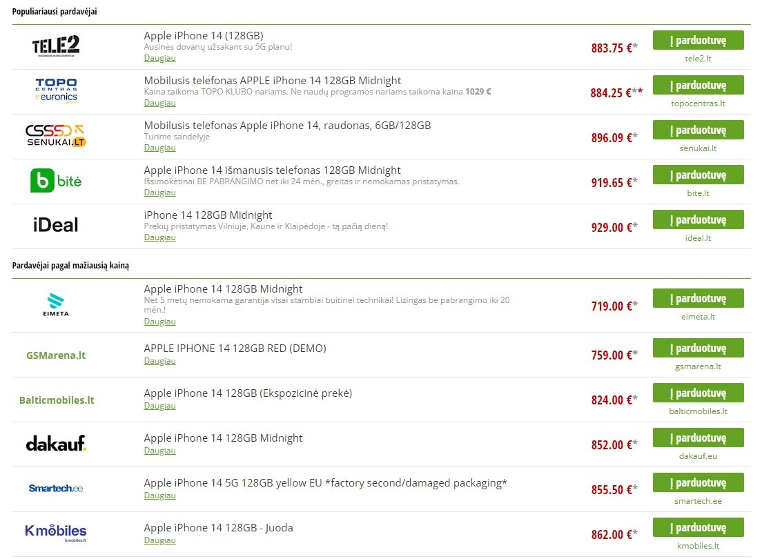Go to the kmobiles.lt store via Į parduotuvę
The width and height of the screenshot is (762, 559).
(x=698, y=527)
